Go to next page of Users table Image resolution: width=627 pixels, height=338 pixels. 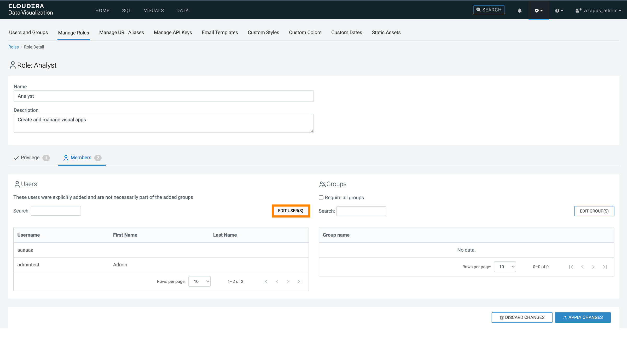click(x=288, y=281)
